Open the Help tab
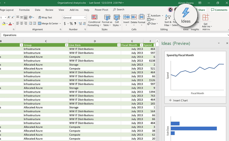The width and height of the screenshot is (229, 141). (87, 10)
